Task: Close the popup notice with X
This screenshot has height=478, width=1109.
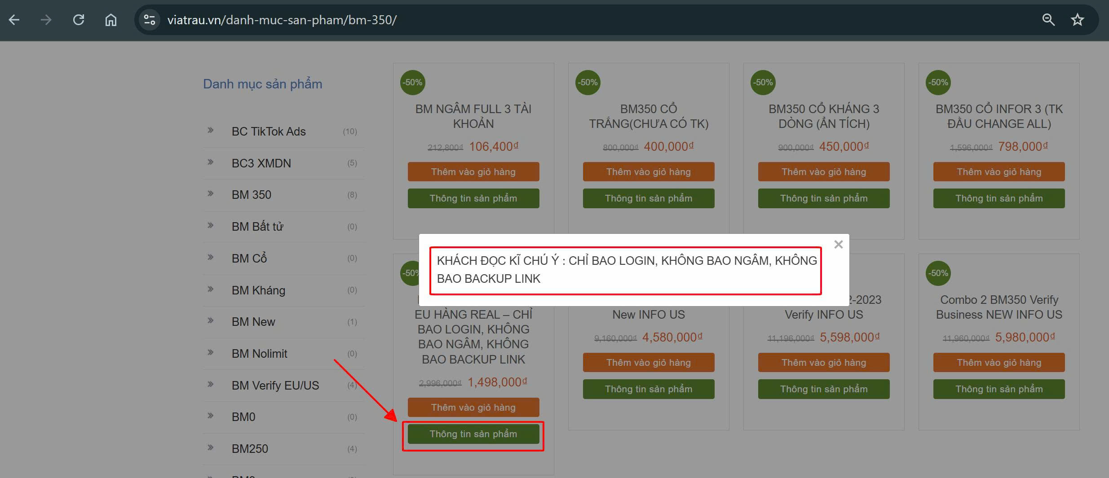Action: tap(838, 245)
